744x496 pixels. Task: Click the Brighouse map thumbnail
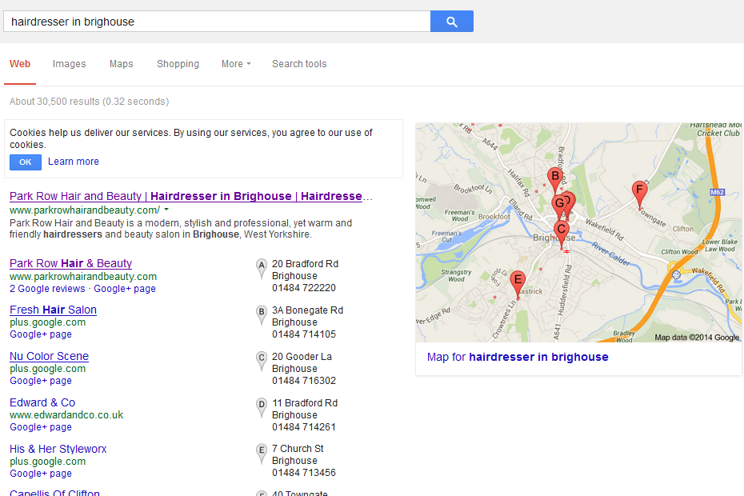pos(579,233)
